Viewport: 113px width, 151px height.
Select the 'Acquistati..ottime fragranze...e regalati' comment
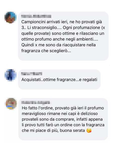click(59, 80)
